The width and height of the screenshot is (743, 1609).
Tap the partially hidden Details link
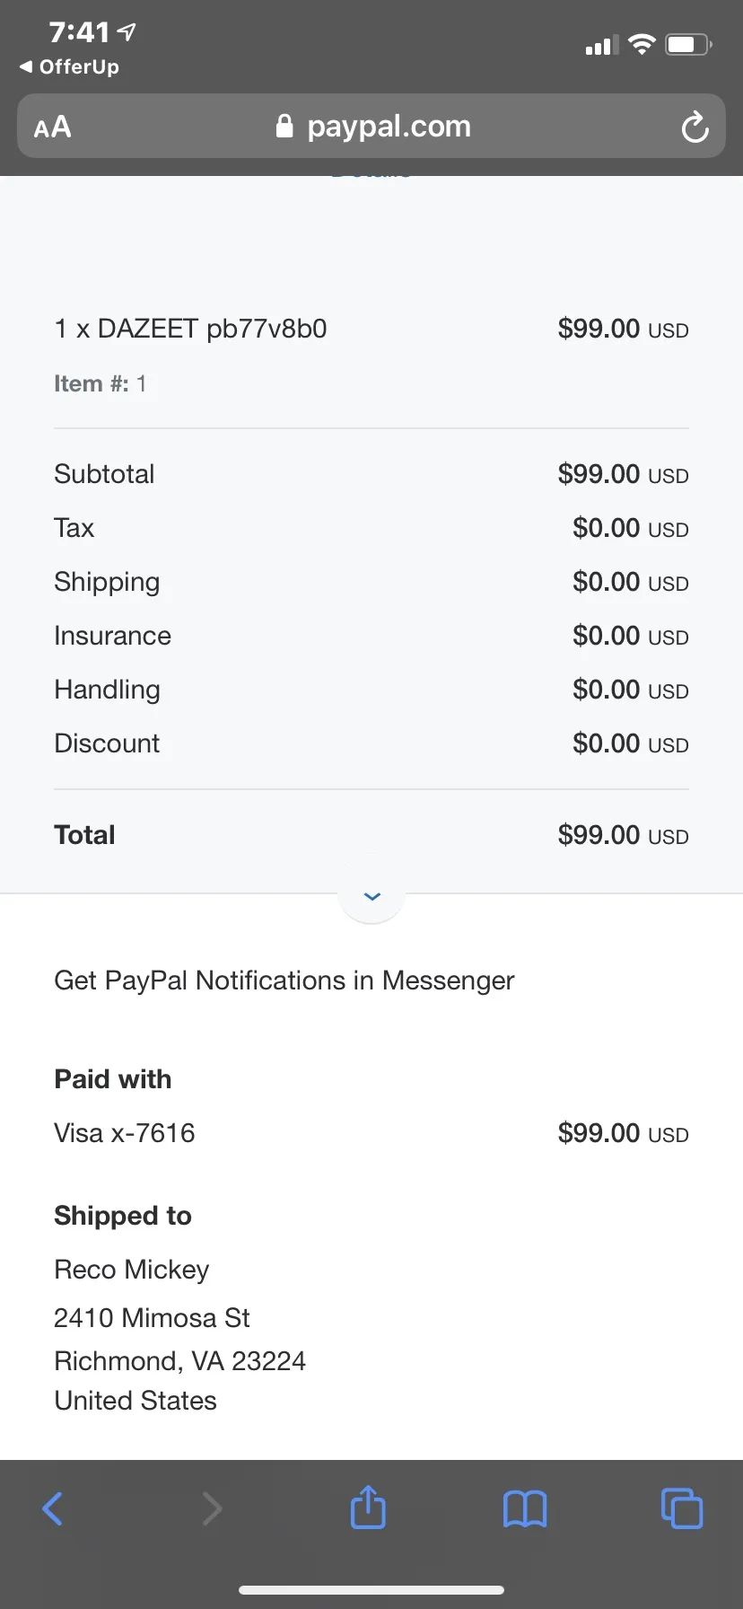pyautogui.click(x=371, y=174)
